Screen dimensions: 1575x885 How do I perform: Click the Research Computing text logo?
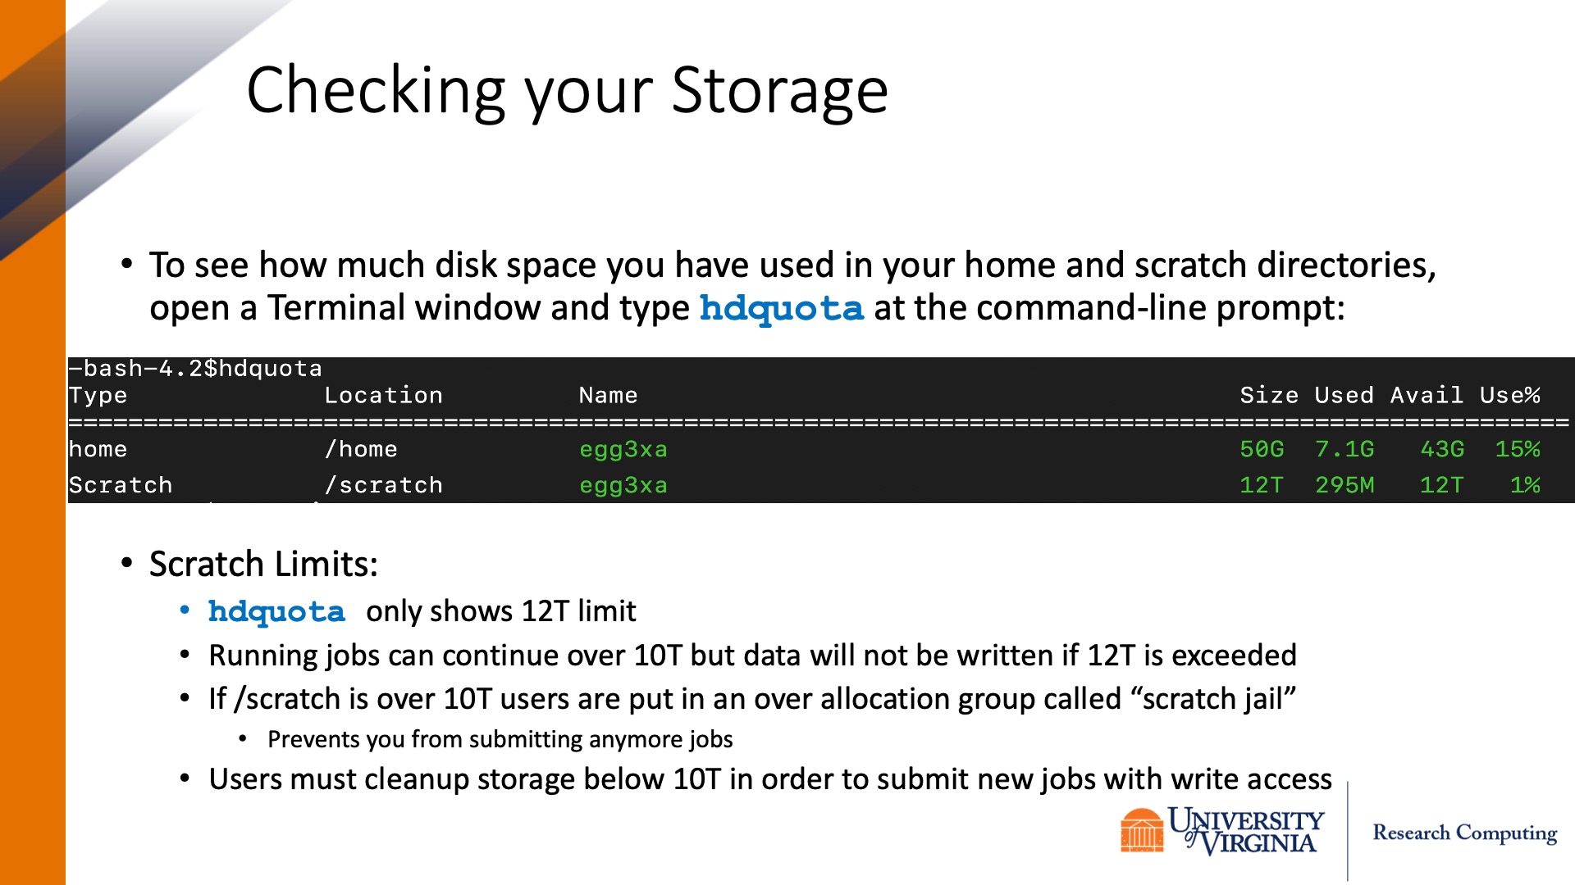tap(1465, 833)
